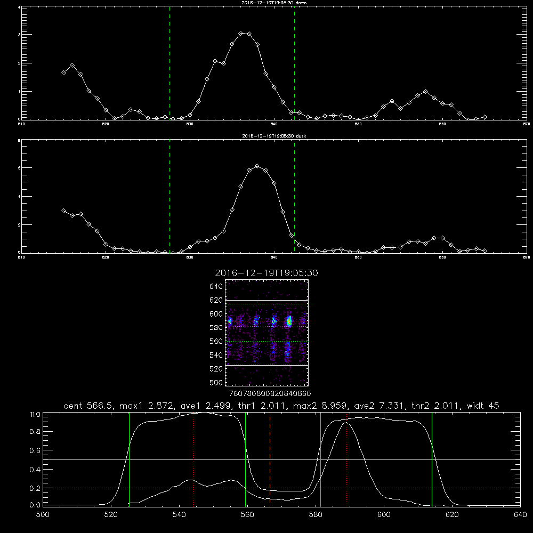Click the green dashed line near 842 in the dusk plot

coord(294,196)
